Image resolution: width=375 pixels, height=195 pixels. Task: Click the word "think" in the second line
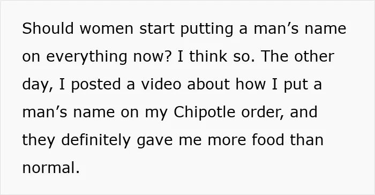208,56
